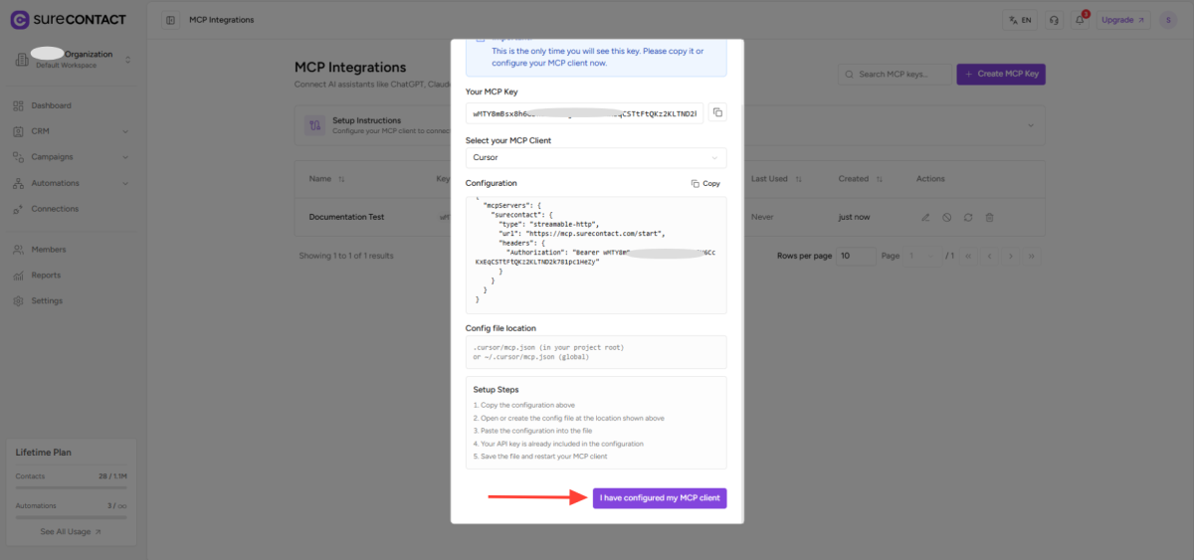
Task: Click "I have configured my MCP client"
Action: tap(660, 497)
